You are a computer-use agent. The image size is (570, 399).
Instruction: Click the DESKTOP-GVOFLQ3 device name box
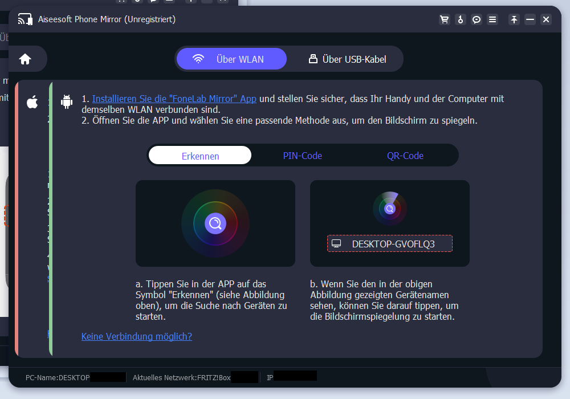click(x=389, y=243)
